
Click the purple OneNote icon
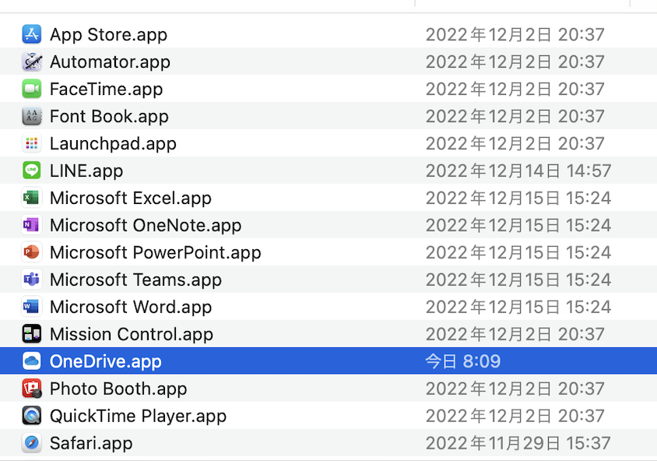pos(32,225)
